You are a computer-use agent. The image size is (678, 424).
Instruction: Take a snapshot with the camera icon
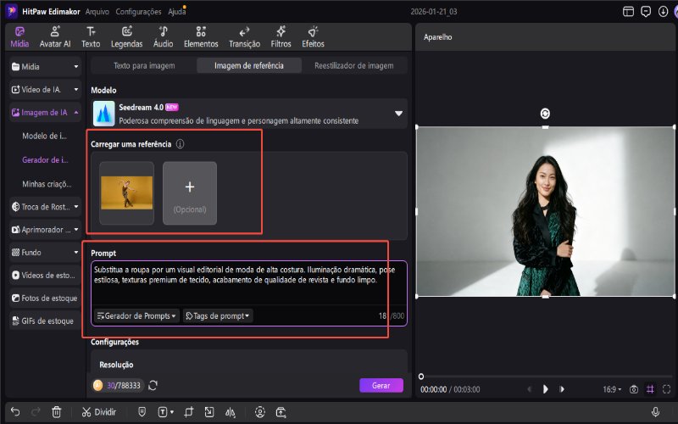pyautogui.click(x=633, y=389)
